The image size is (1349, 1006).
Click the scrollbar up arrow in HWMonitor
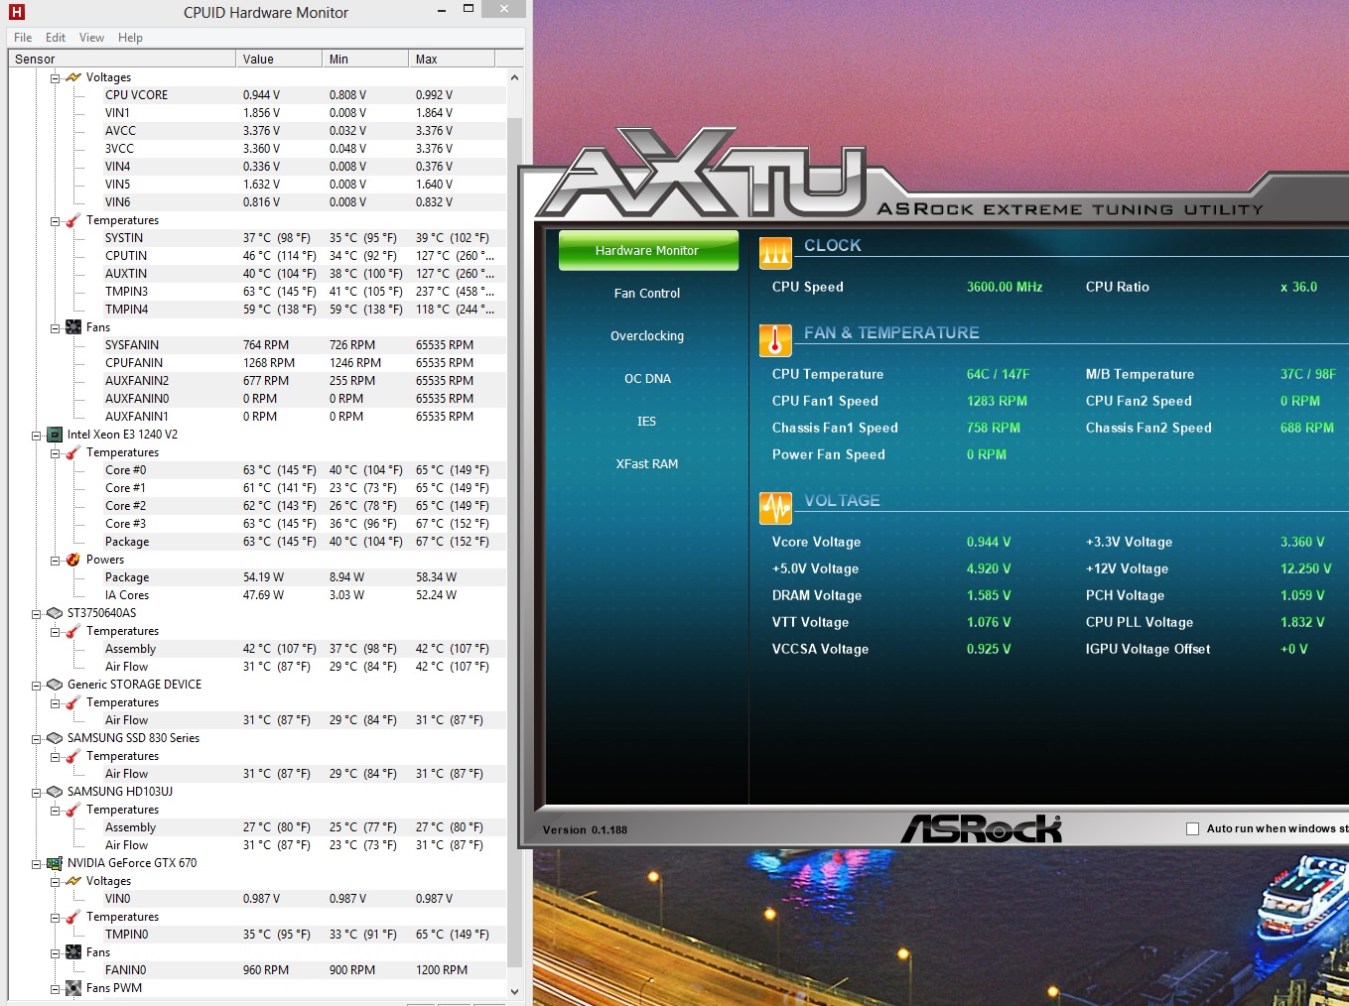tap(514, 77)
